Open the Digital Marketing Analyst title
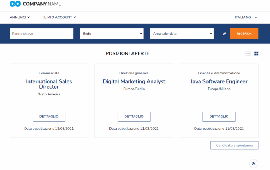 pyautogui.click(x=134, y=81)
